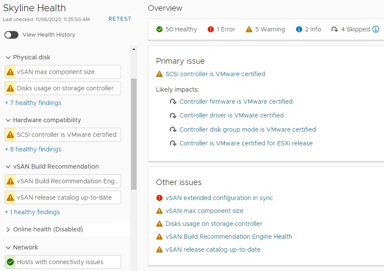Click the scroll up arrow of findings list
Screen dimensions: 384x271
[x=134, y=49]
